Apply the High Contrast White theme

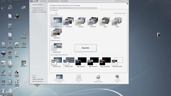coord(117,62)
